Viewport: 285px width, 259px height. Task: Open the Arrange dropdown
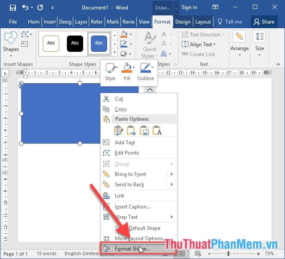(x=240, y=44)
